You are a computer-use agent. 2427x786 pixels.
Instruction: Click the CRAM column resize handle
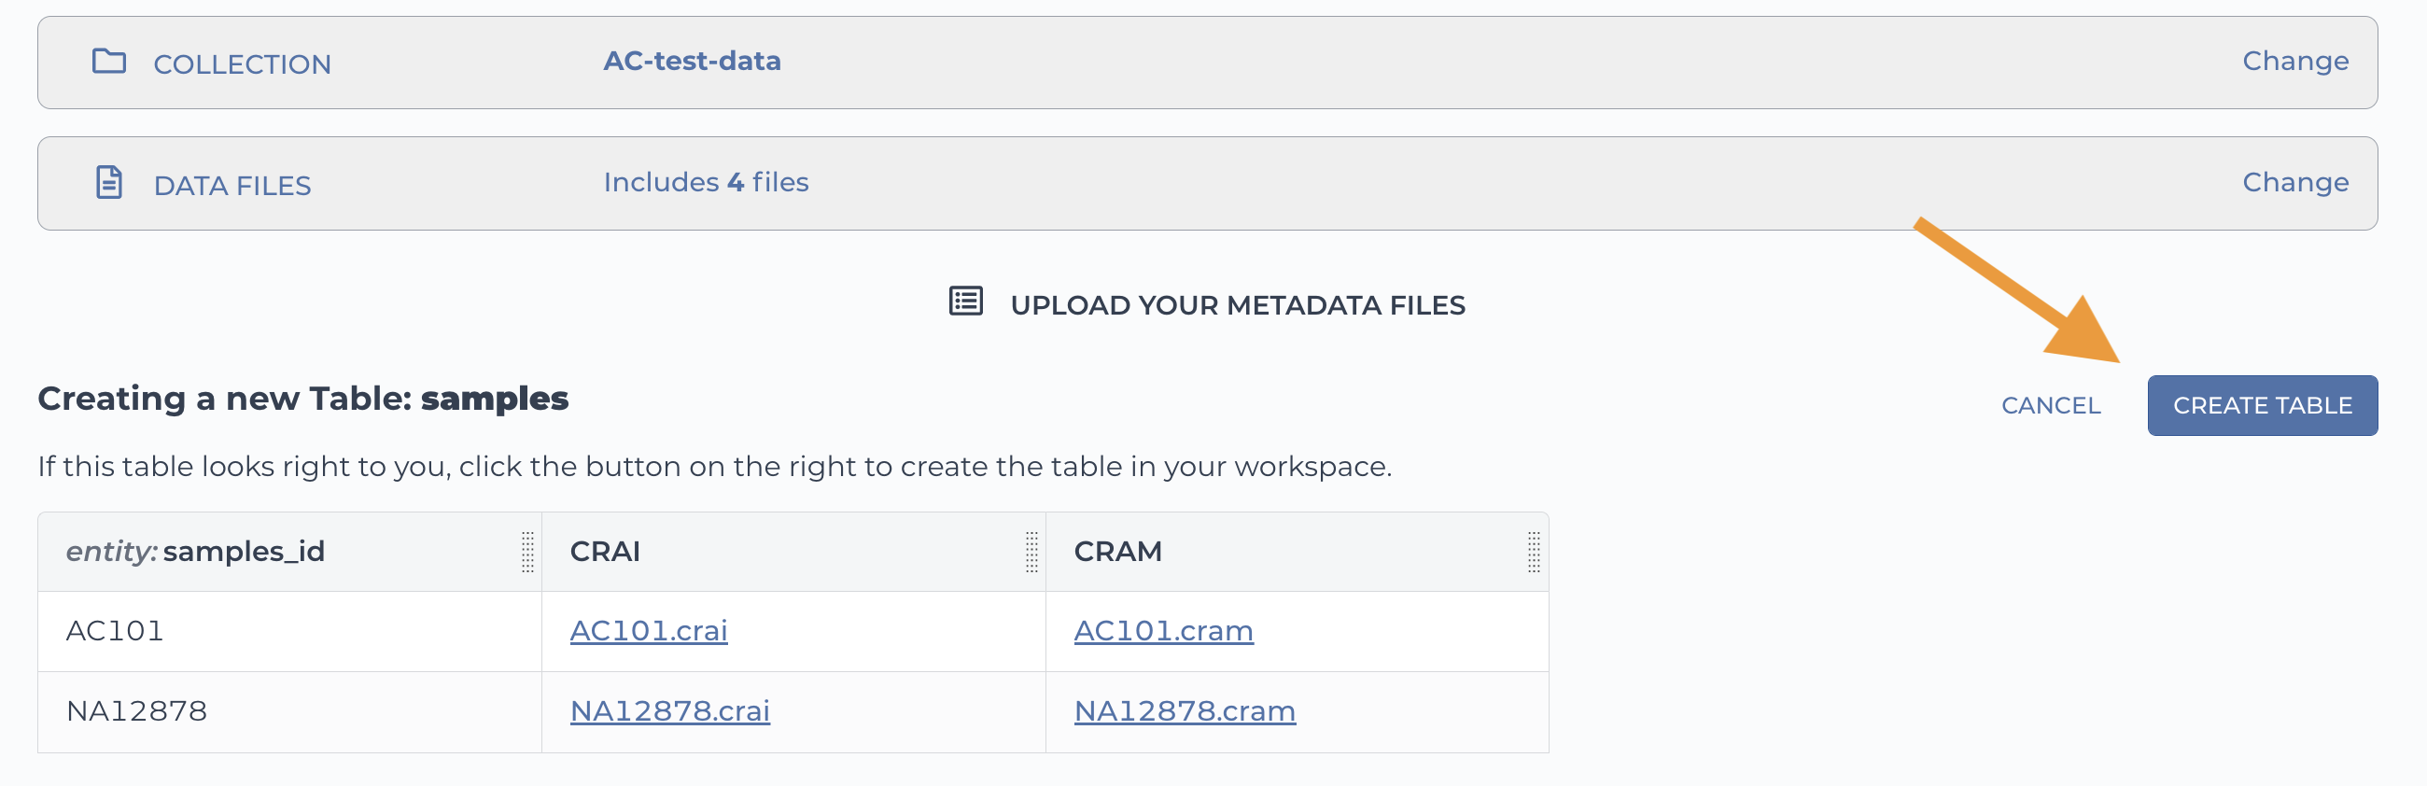[x=1534, y=552]
